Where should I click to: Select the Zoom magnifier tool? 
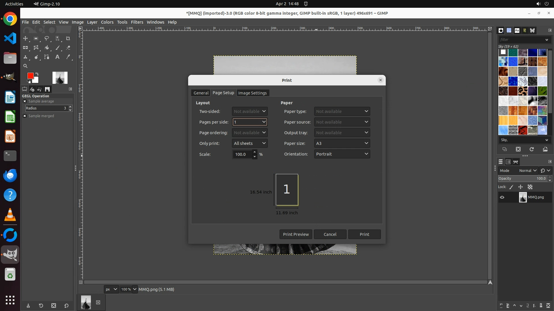[25, 66]
